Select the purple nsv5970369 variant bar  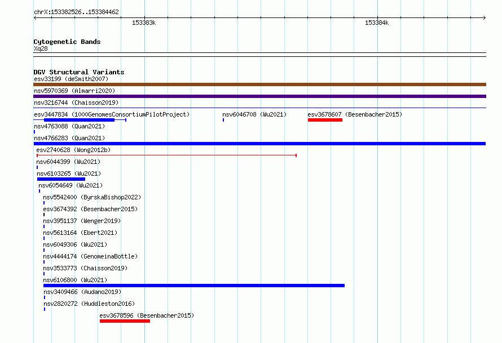259,96
